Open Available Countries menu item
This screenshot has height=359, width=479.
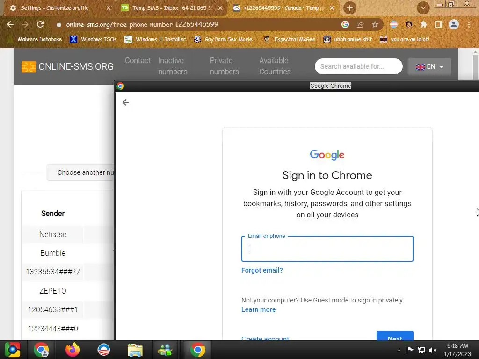[275, 66]
